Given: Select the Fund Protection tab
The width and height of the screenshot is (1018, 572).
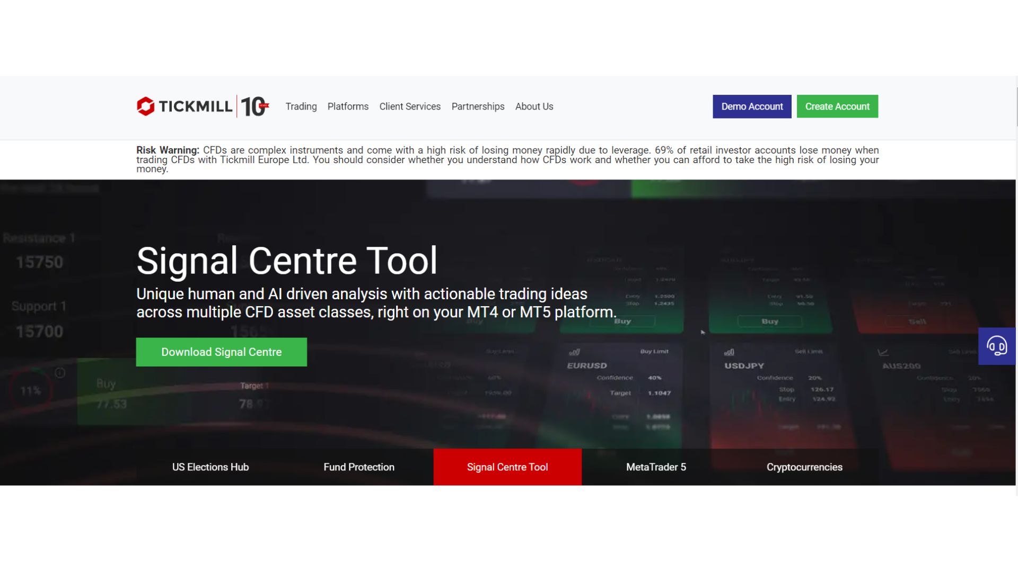Looking at the screenshot, I should coord(359,467).
